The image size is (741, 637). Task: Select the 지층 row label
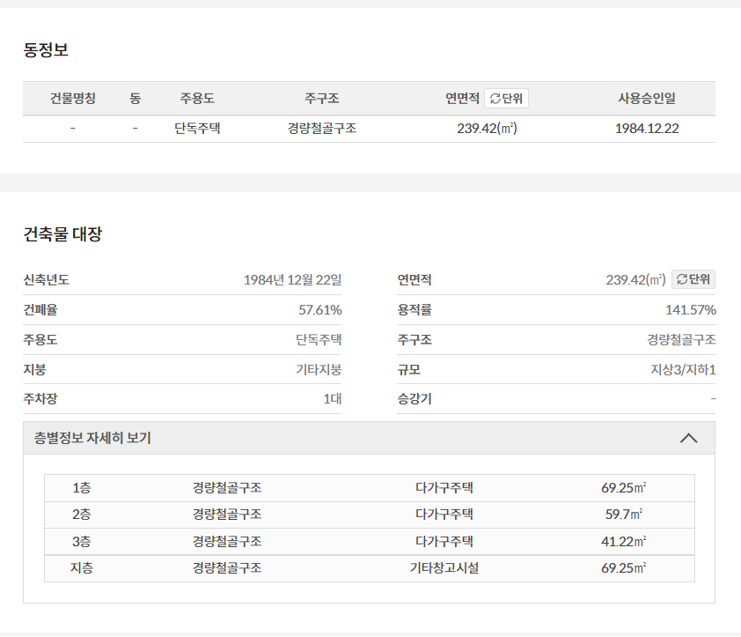pyautogui.click(x=81, y=568)
